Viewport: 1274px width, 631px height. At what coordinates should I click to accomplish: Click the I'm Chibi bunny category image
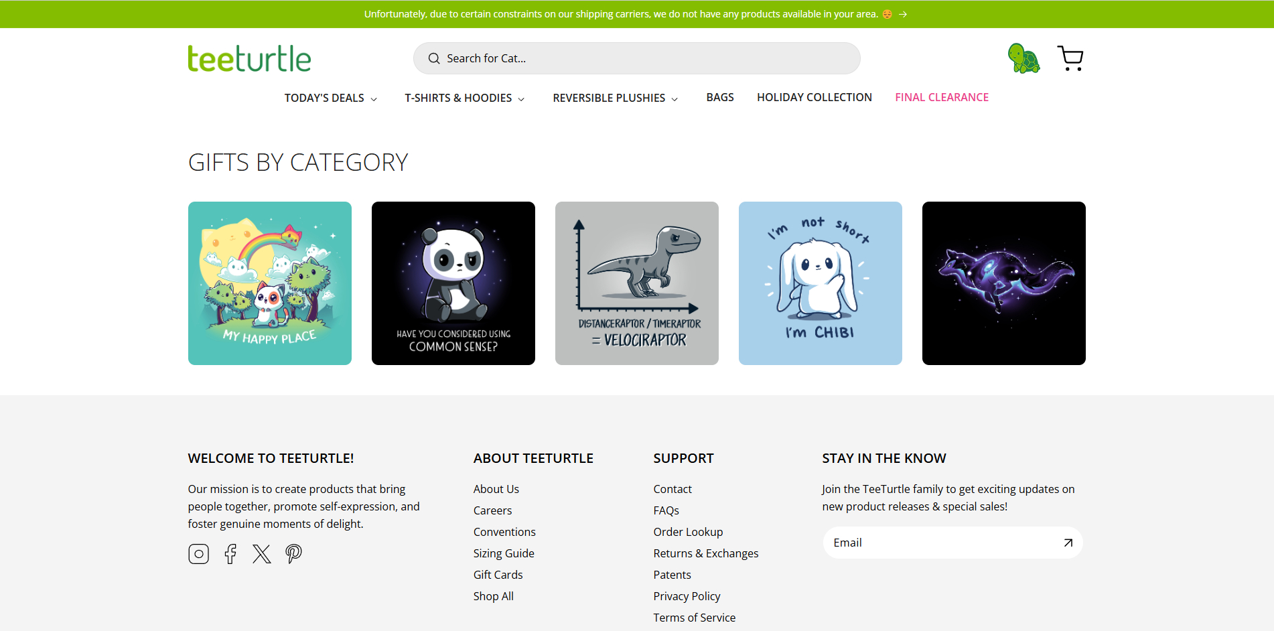click(820, 283)
